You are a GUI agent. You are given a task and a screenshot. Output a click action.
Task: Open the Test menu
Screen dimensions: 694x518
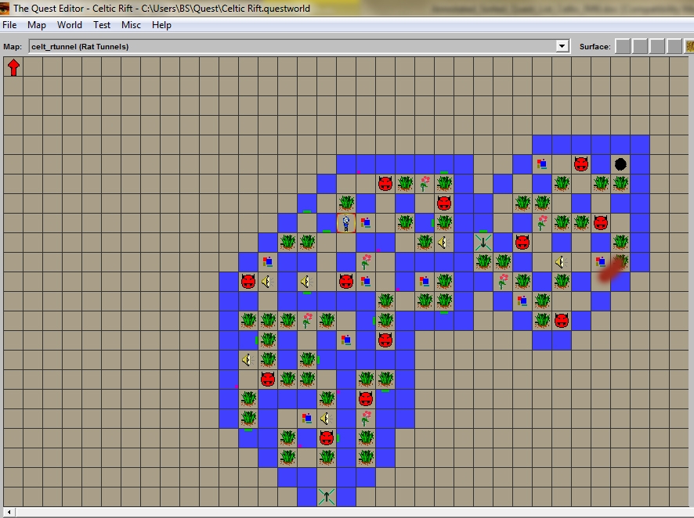(102, 25)
